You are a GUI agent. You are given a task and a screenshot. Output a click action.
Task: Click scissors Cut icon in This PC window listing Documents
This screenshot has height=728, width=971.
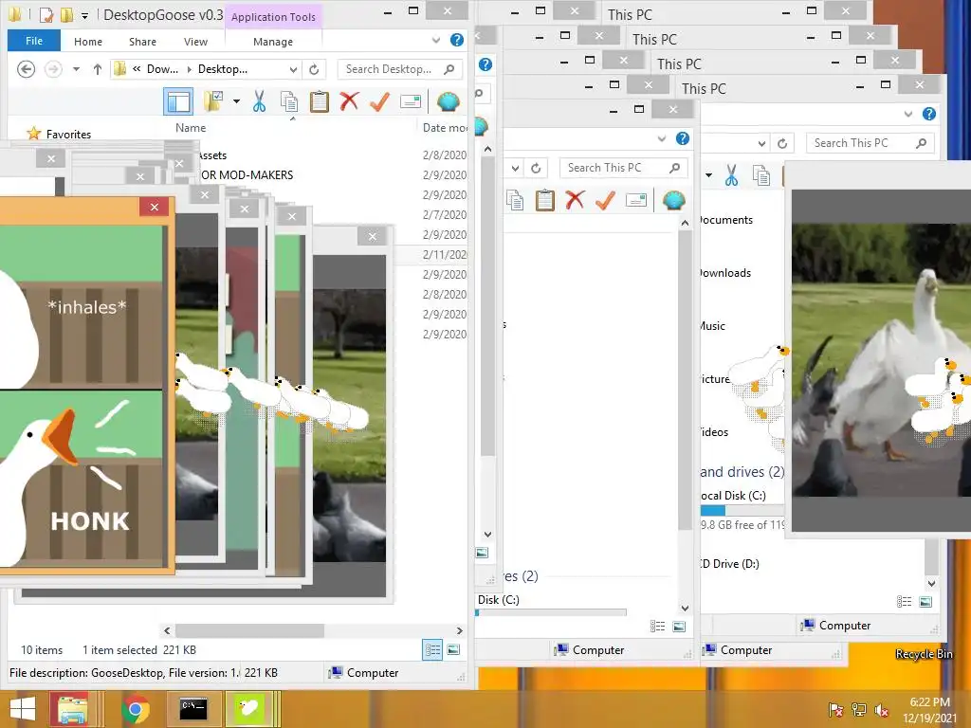(x=731, y=175)
